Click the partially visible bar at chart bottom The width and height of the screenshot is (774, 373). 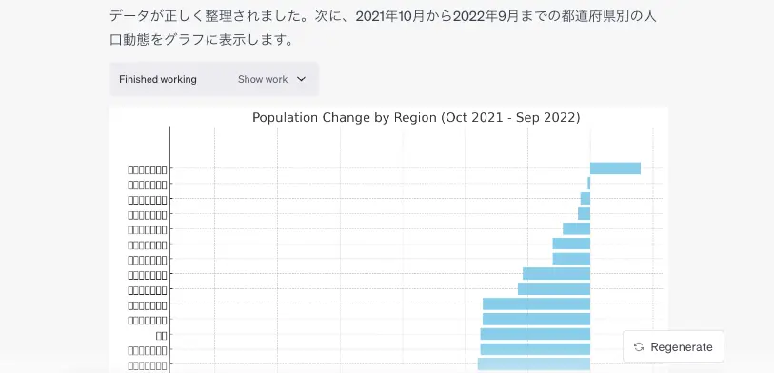534,364
